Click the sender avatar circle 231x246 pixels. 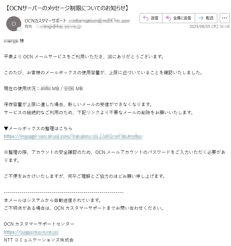[14, 24]
